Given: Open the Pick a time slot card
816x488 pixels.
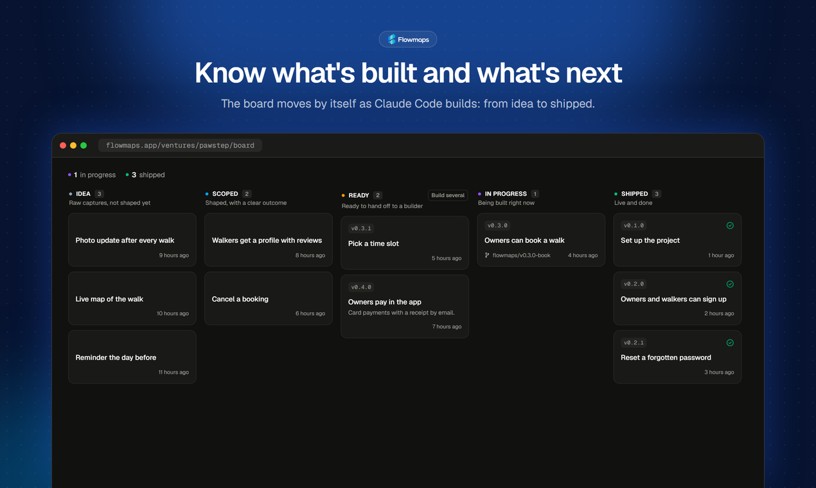Looking at the screenshot, I should pyautogui.click(x=405, y=243).
